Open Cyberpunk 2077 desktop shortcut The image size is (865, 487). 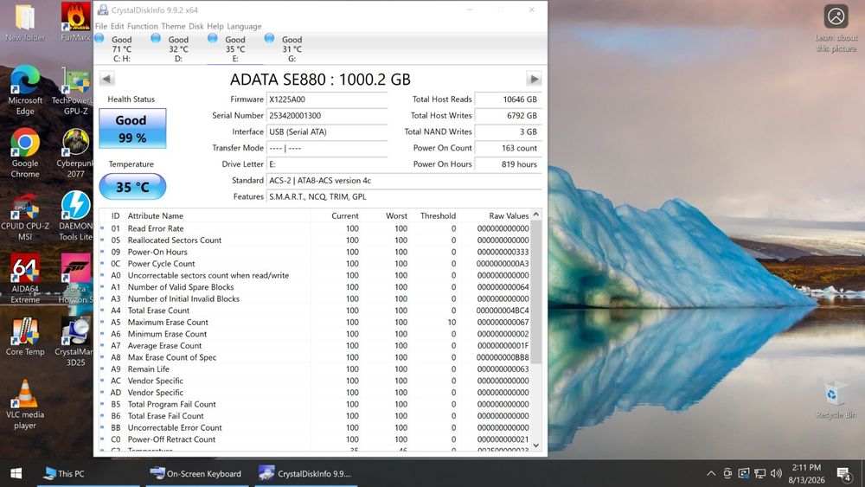(x=75, y=153)
